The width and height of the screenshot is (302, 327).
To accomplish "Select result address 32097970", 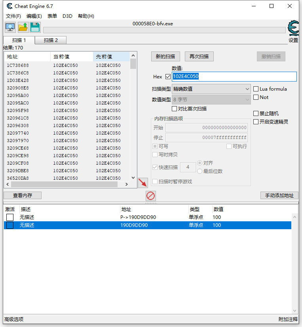I will pos(18,141).
